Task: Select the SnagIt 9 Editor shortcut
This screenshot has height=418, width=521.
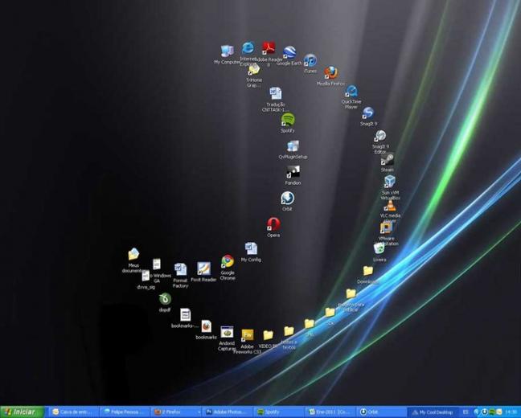Action: pos(380,136)
